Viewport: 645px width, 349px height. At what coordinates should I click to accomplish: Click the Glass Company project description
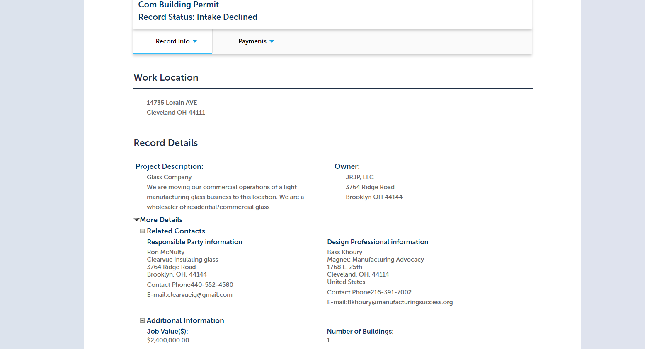(169, 177)
